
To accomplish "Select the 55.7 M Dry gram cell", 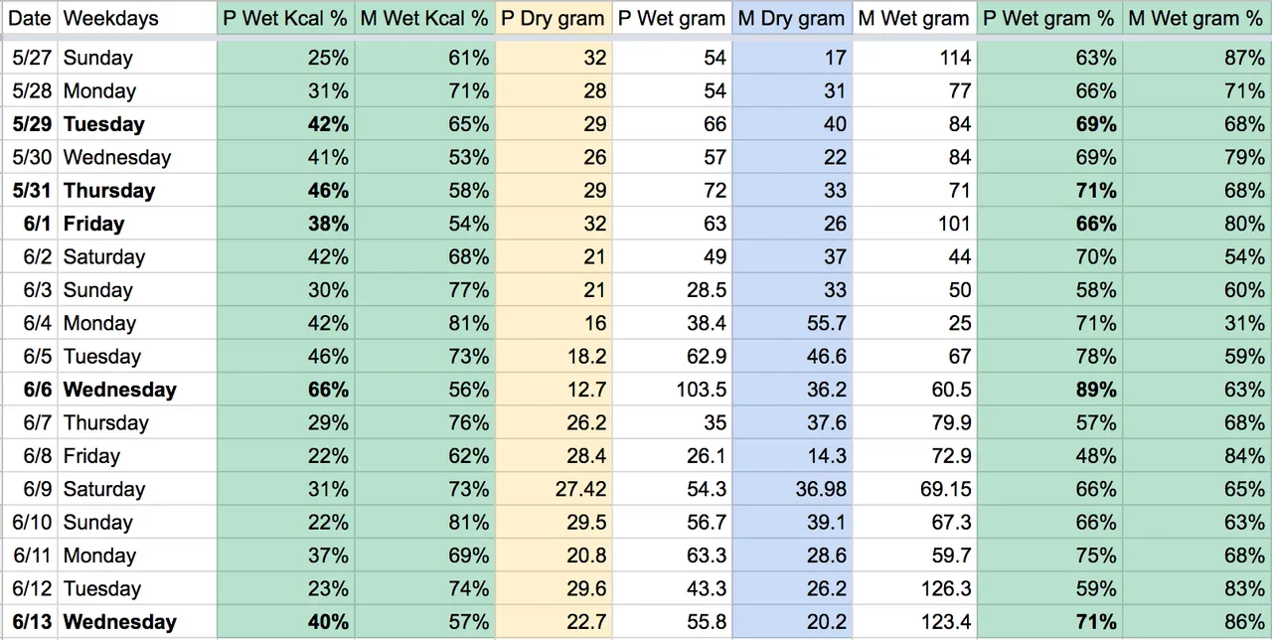I will coord(792,323).
